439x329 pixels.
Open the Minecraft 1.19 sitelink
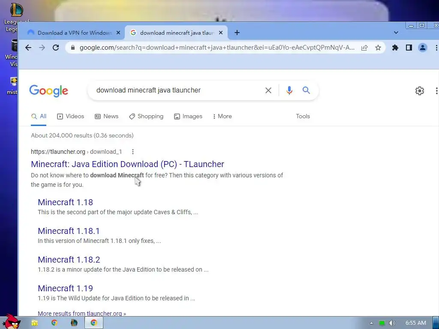[65, 288]
